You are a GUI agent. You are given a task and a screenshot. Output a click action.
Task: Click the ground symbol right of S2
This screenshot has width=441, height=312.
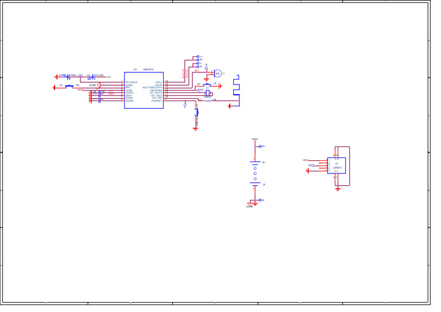[x=220, y=86]
